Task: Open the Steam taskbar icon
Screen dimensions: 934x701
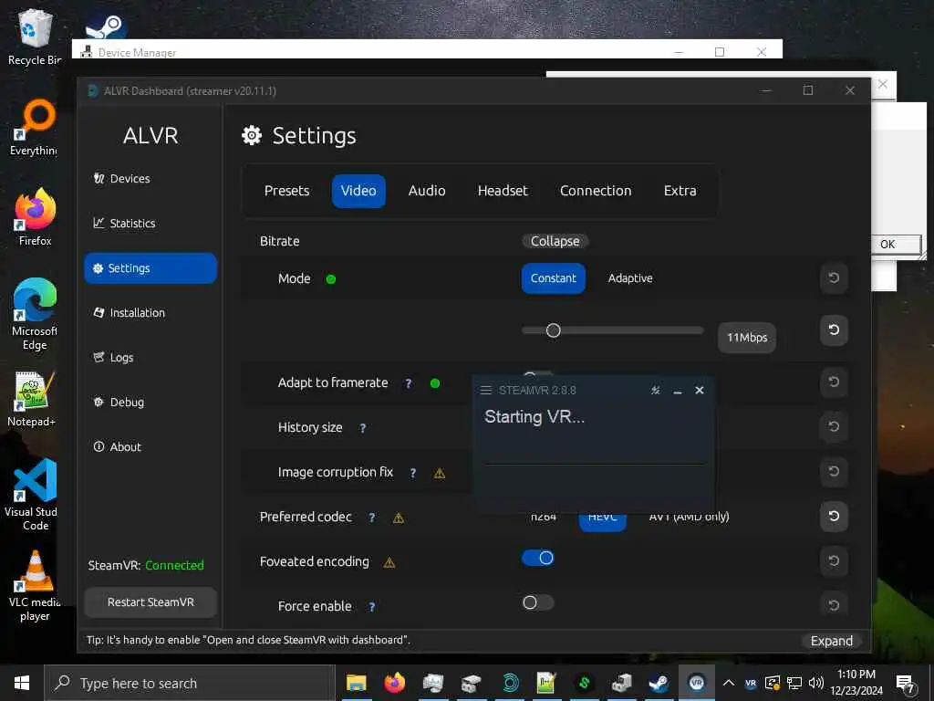Action: coord(659,683)
